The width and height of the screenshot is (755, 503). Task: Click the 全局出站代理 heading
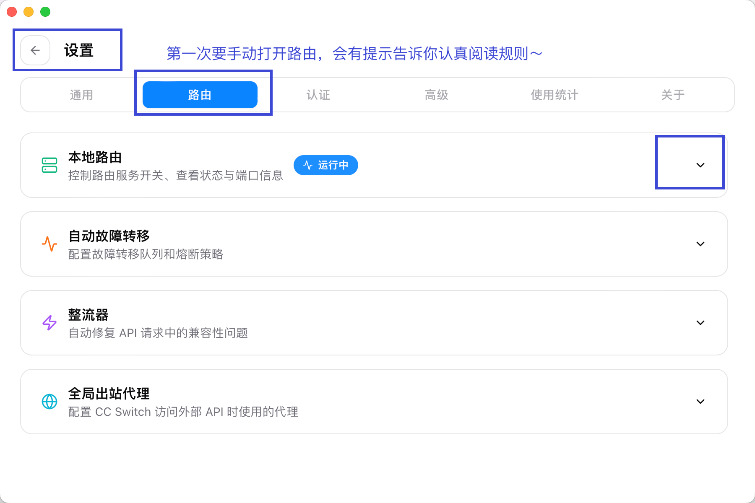[109, 394]
